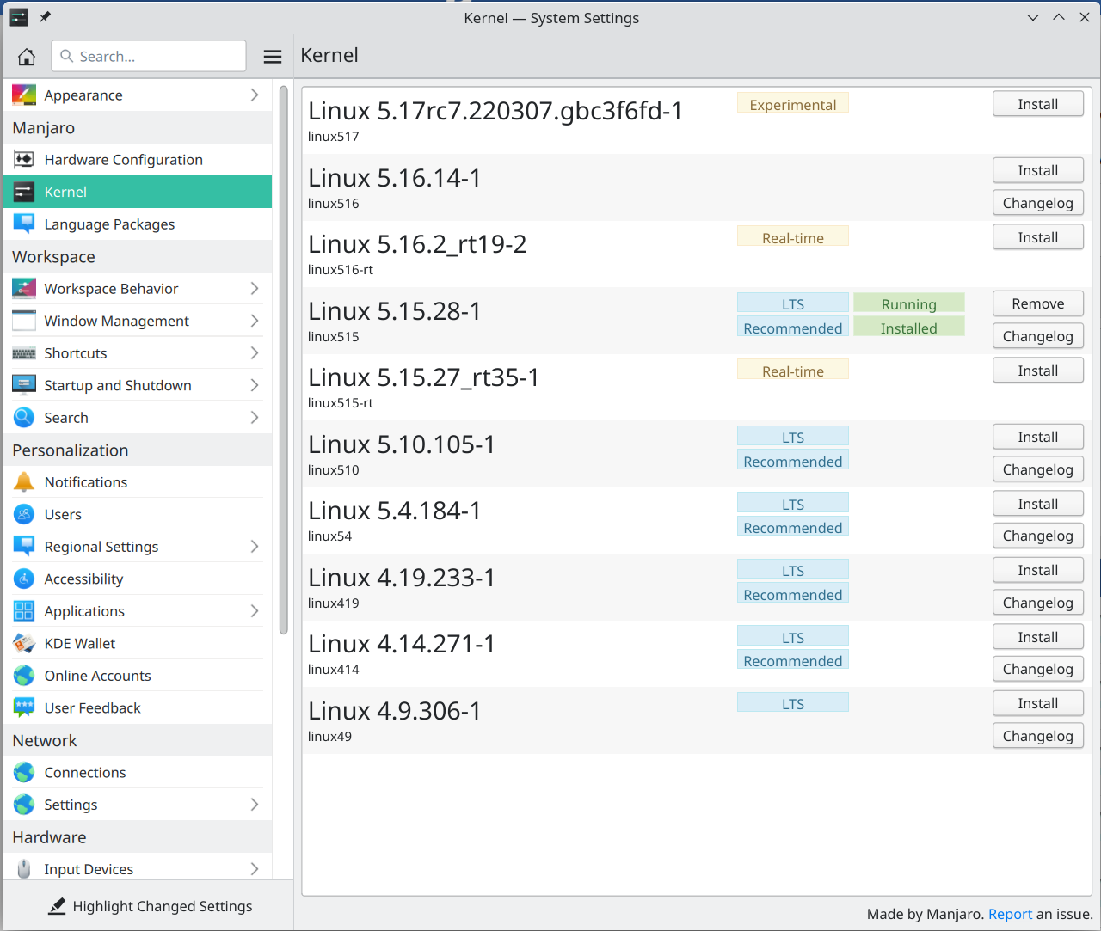Expand the Search category chevron

pos(255,418)
